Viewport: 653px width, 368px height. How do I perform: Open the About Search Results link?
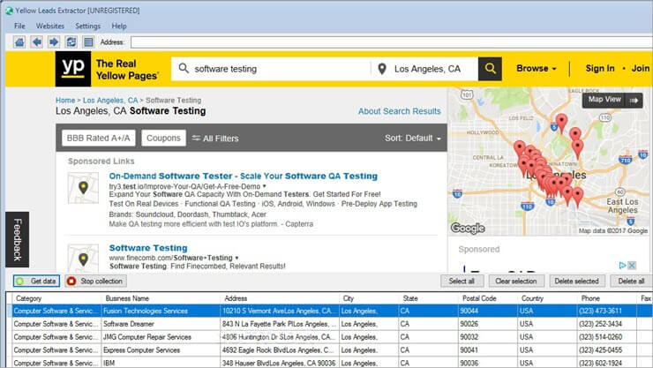[400, 111]
